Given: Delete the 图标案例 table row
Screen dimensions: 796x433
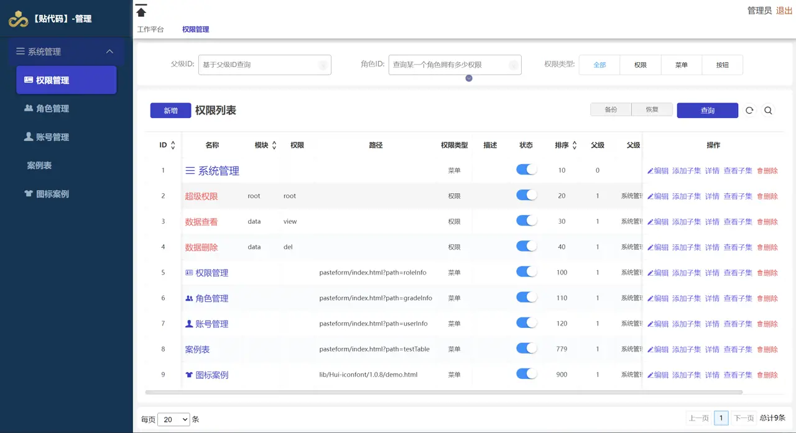Looking at the screenshot, I should click(767, 375).
